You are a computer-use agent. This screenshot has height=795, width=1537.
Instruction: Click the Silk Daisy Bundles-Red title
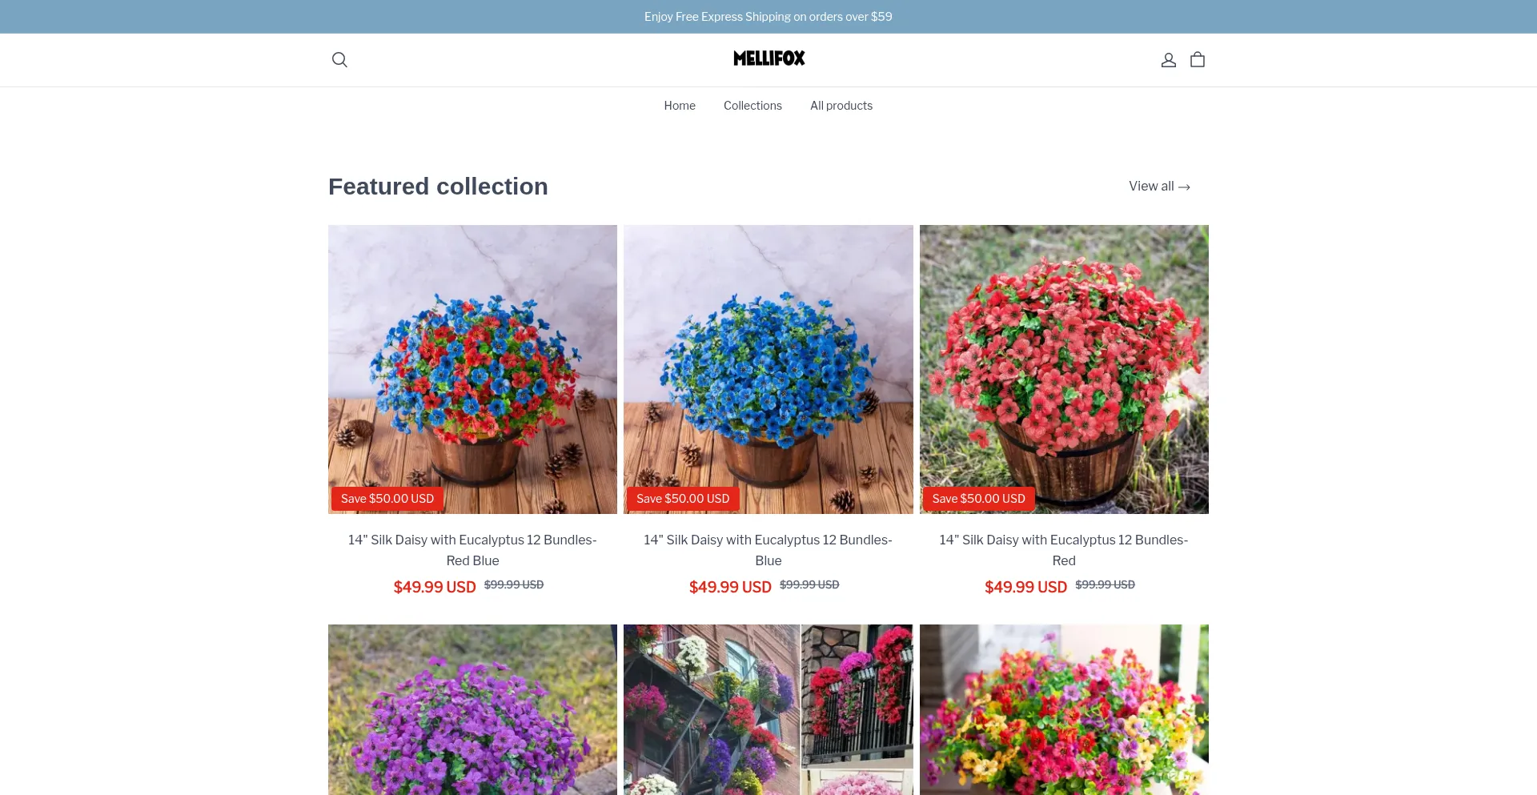coord(1064,550)
